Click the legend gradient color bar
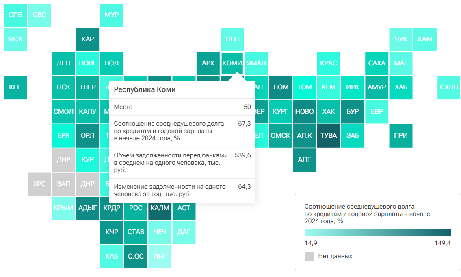This screenshot has height=277, width=461. click(377, 232)
